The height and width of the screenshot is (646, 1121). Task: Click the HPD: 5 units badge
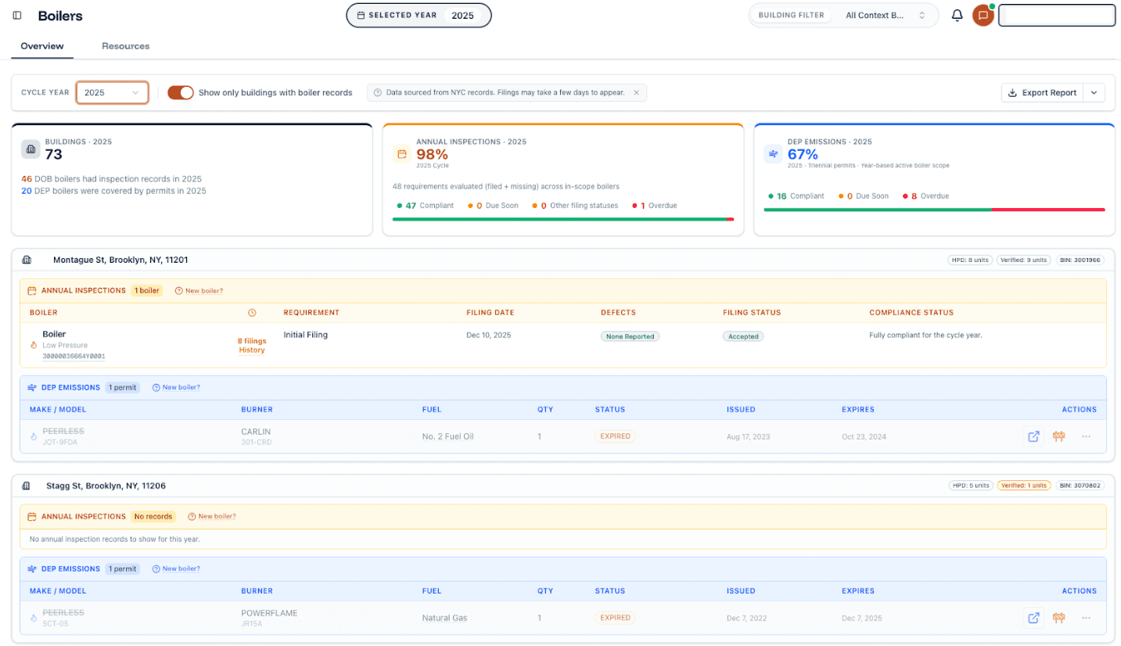970,486
